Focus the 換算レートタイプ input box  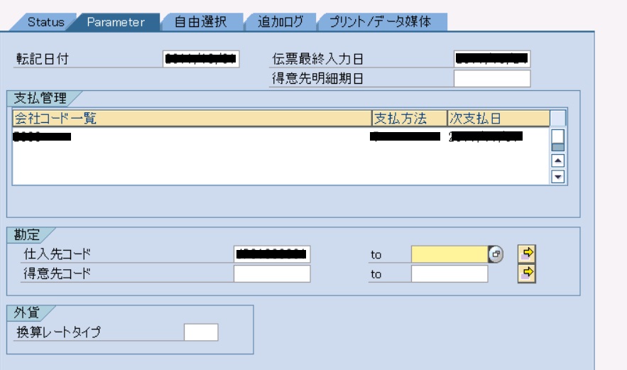(x=201, y=332)
